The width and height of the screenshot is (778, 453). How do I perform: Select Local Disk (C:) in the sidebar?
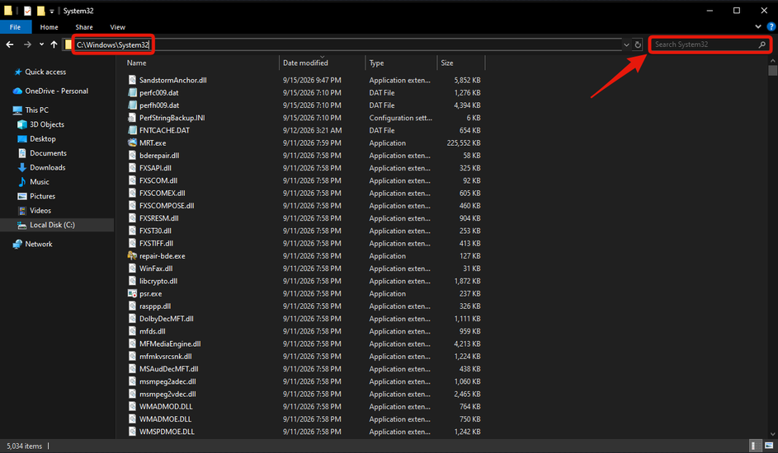click(52, 225)
